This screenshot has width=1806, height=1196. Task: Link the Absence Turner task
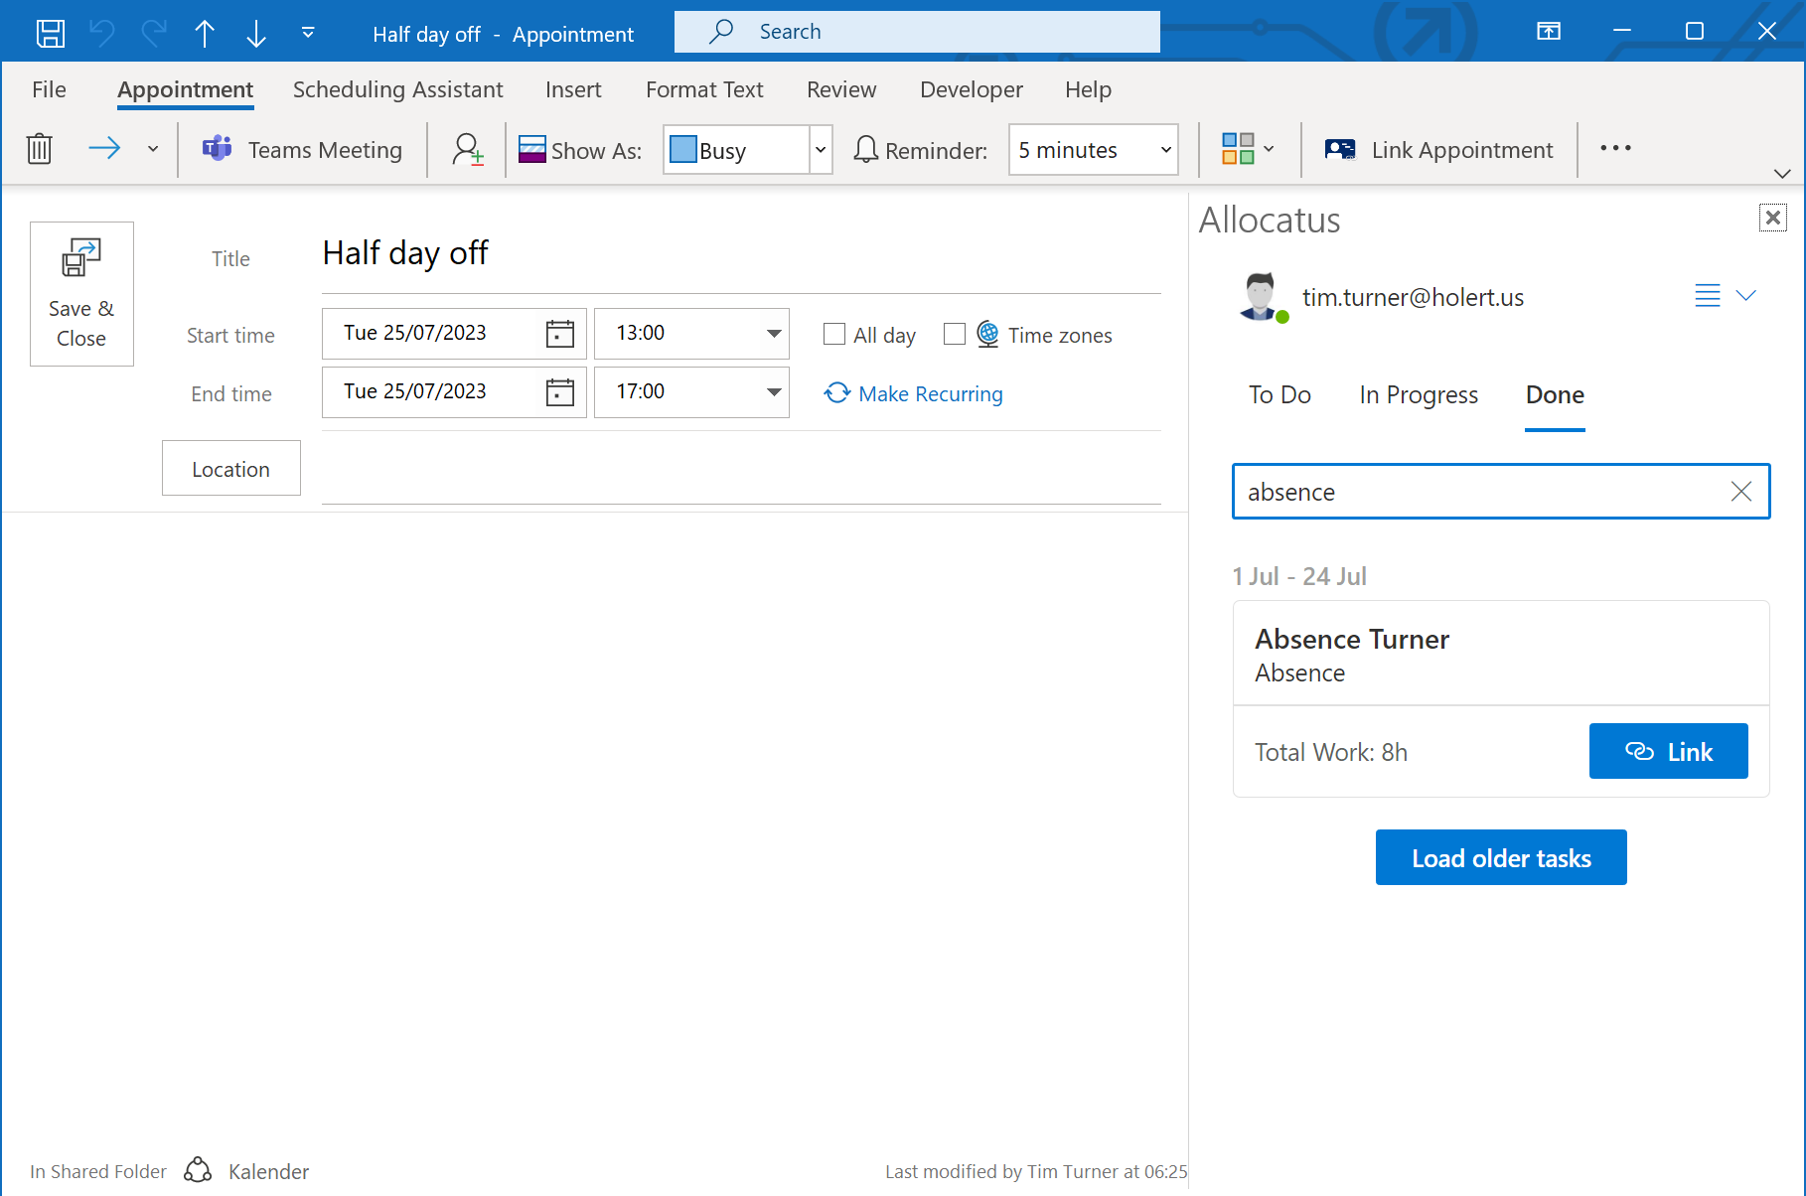[1668, 752]
